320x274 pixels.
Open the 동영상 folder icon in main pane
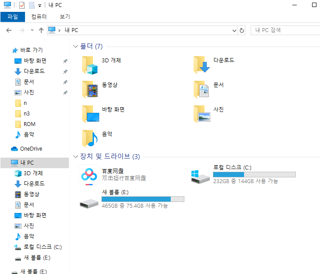(x=90, y=90)
